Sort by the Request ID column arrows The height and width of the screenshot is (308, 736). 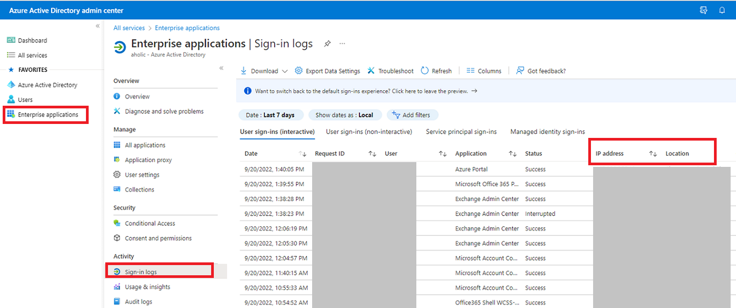(x=372, y=153)
